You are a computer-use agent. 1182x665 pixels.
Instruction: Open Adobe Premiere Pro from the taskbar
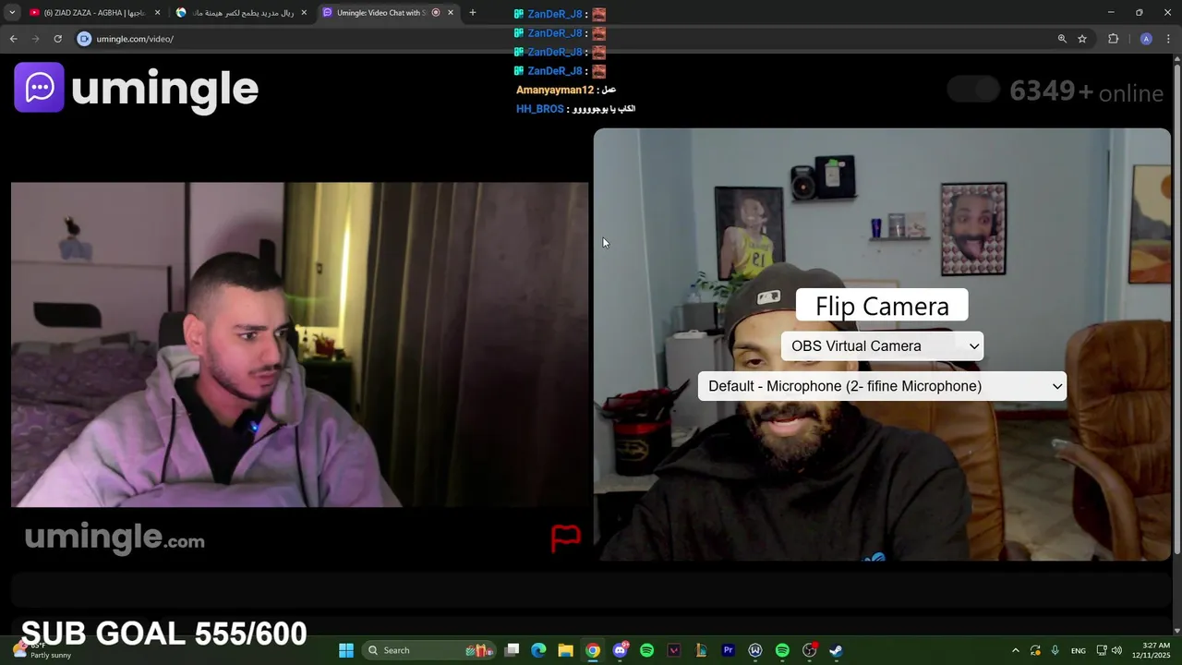click(x=728, y=650)
